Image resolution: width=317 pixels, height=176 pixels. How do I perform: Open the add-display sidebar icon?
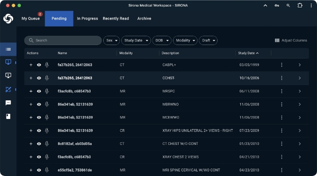tap(8, 76)
